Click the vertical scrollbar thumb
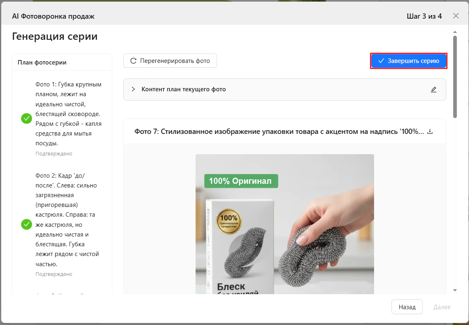 click(x=455, y=76)
